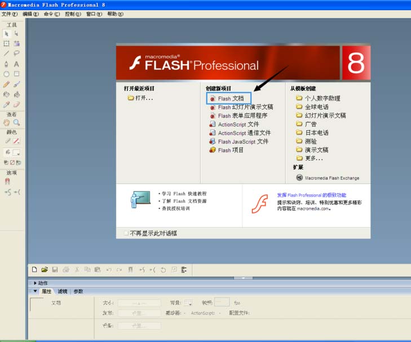Click the Straighten option icon
Screen dimensions: 411x342
click(17, 192)
